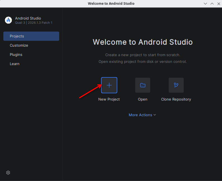Screen dimensions: 222x181
Task: Click the Android Studio logo icon
Action: [8, 20]
